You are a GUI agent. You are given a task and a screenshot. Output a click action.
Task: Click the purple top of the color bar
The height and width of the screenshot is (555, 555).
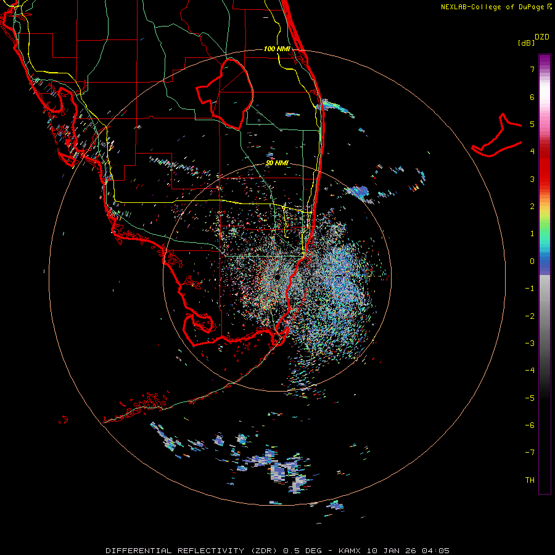pyautogui.click(x=545, y=60)
